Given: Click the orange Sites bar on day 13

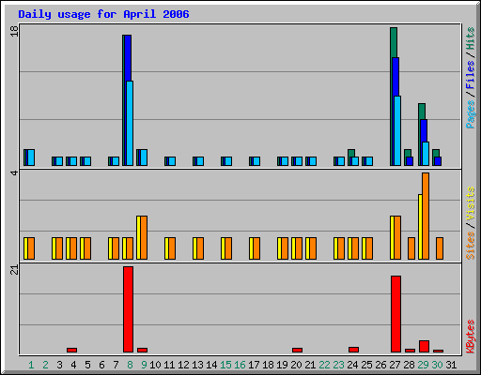Looking at the screenshot, I should pyautogui.click(x=200, y=248).
